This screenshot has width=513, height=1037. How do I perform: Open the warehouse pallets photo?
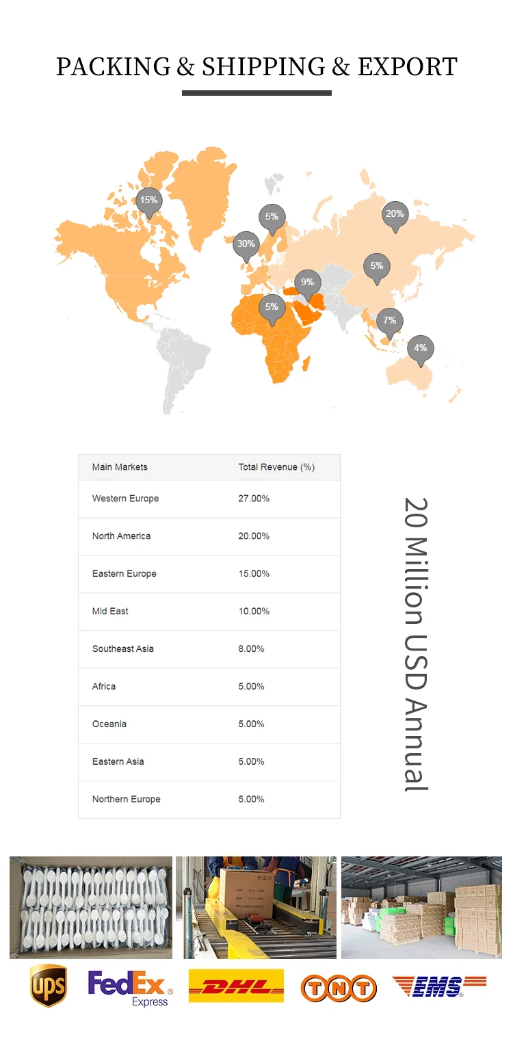(x=421, y=907)
